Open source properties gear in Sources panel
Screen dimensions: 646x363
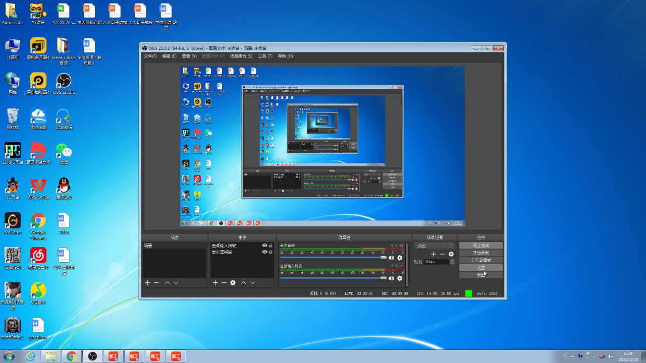[x=233, y=283]
